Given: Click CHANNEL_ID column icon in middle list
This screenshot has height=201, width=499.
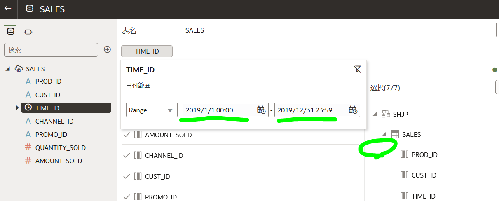Looking at the screenshot, I should (138, 155).
